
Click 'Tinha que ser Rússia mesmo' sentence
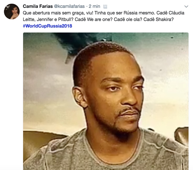(125, 13)
